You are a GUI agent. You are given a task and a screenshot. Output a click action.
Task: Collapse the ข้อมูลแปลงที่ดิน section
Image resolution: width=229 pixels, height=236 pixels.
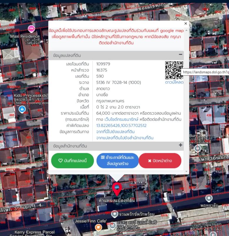[x=180, y=55]
